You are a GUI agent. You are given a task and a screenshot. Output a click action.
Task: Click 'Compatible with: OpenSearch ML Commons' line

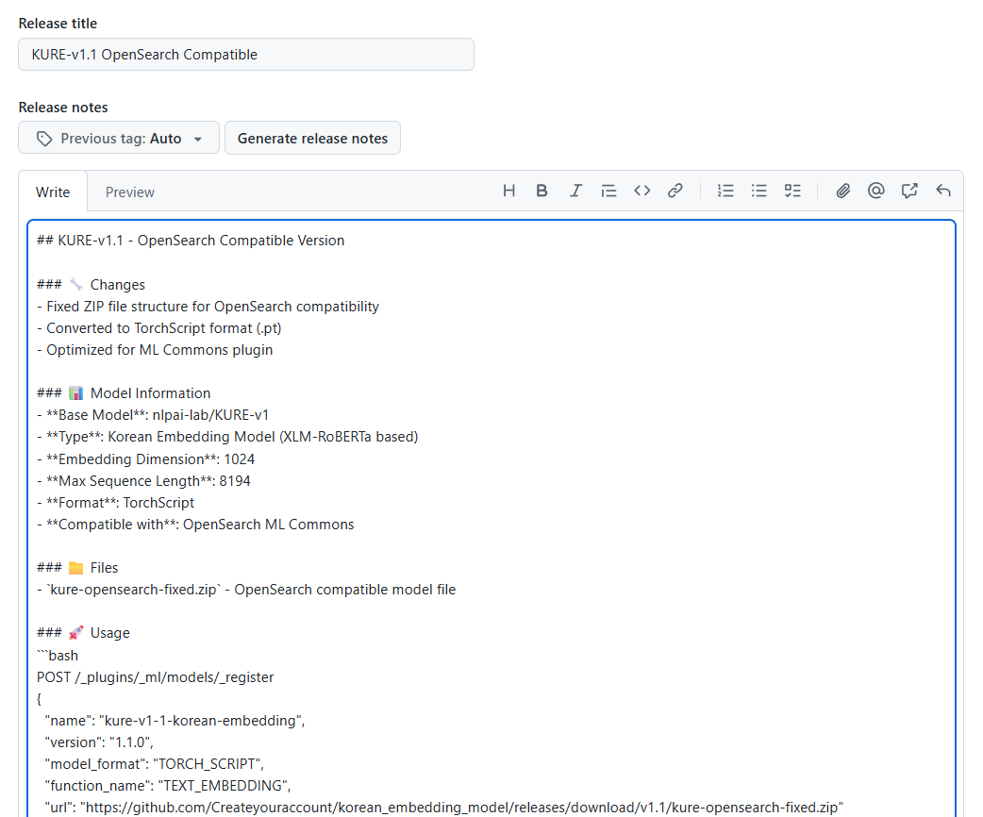(195, 525)
